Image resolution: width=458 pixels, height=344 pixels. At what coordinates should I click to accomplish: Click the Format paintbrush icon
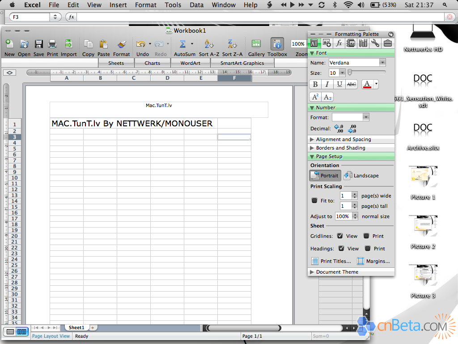pyautogui.click(x=122, y=44)
